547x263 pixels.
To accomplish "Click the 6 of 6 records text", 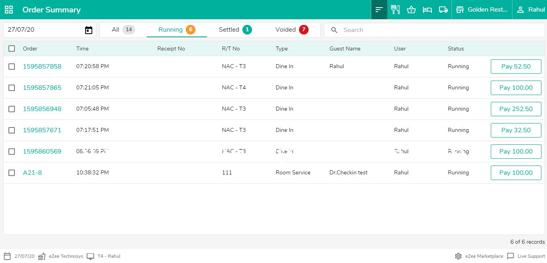I will point(527,242).
